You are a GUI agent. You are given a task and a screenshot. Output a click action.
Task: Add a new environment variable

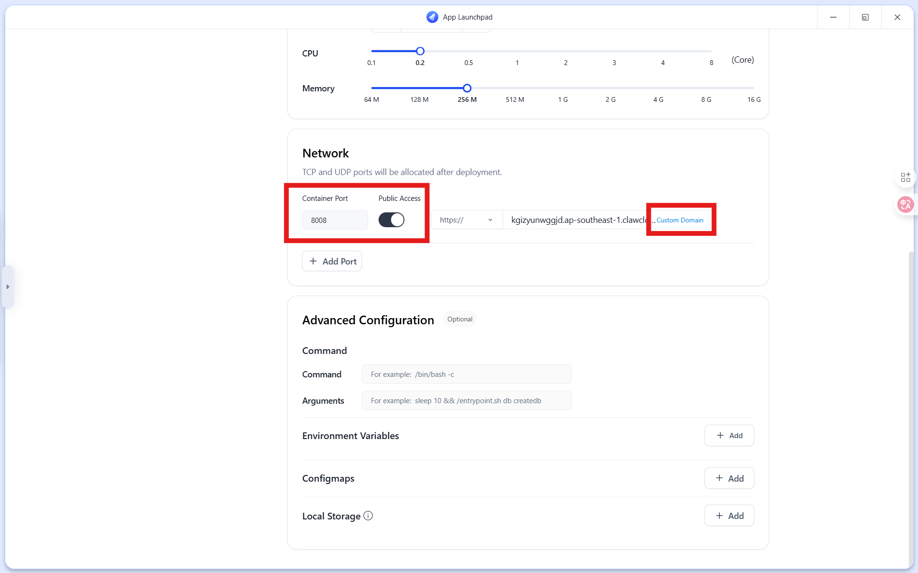[x=729, y=435]
